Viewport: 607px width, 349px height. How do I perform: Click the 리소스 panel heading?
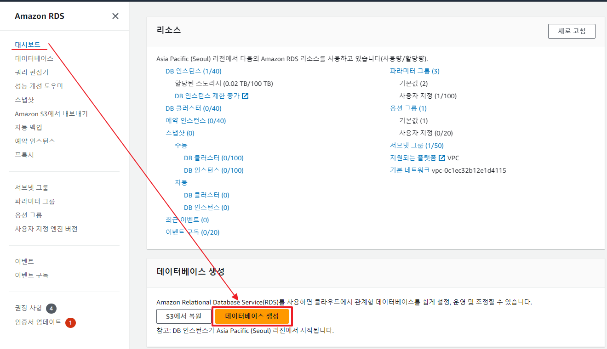click(x=169, y=30)
